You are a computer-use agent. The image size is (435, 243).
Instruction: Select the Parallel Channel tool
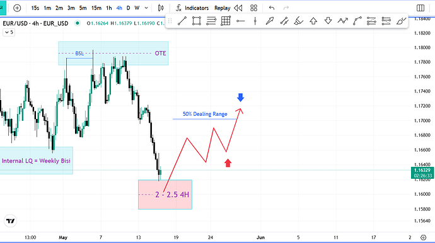[x=284, y=21]
